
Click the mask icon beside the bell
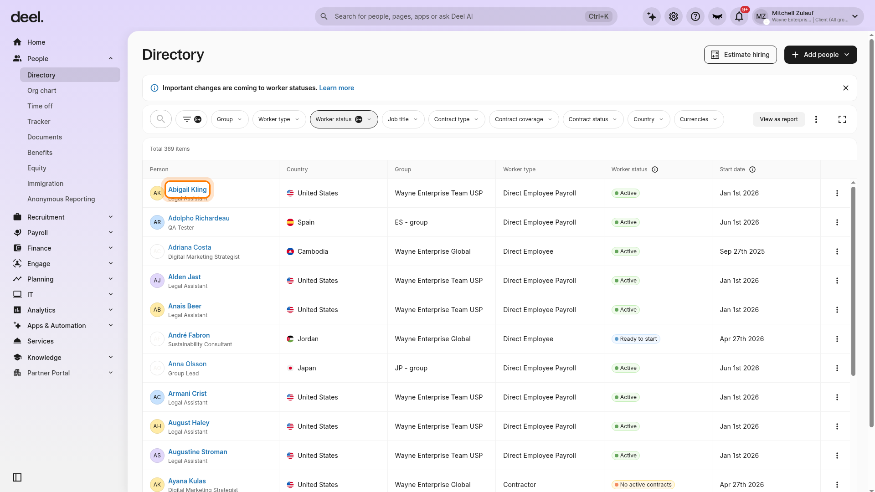point(717,16)
